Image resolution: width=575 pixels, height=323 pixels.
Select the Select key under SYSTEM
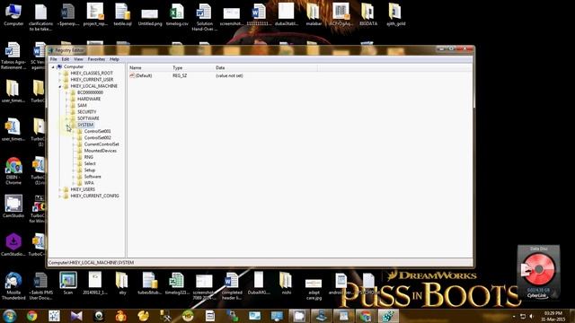pyautogui.click(x=90, y=163)
